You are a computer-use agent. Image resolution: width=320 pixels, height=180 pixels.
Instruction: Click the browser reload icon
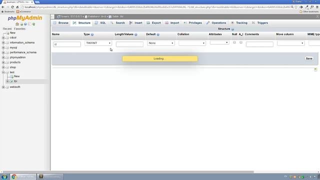point(12,7)
